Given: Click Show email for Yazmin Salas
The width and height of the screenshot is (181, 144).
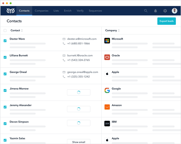Looking at the screenshot, I should (x=79, y=141).
